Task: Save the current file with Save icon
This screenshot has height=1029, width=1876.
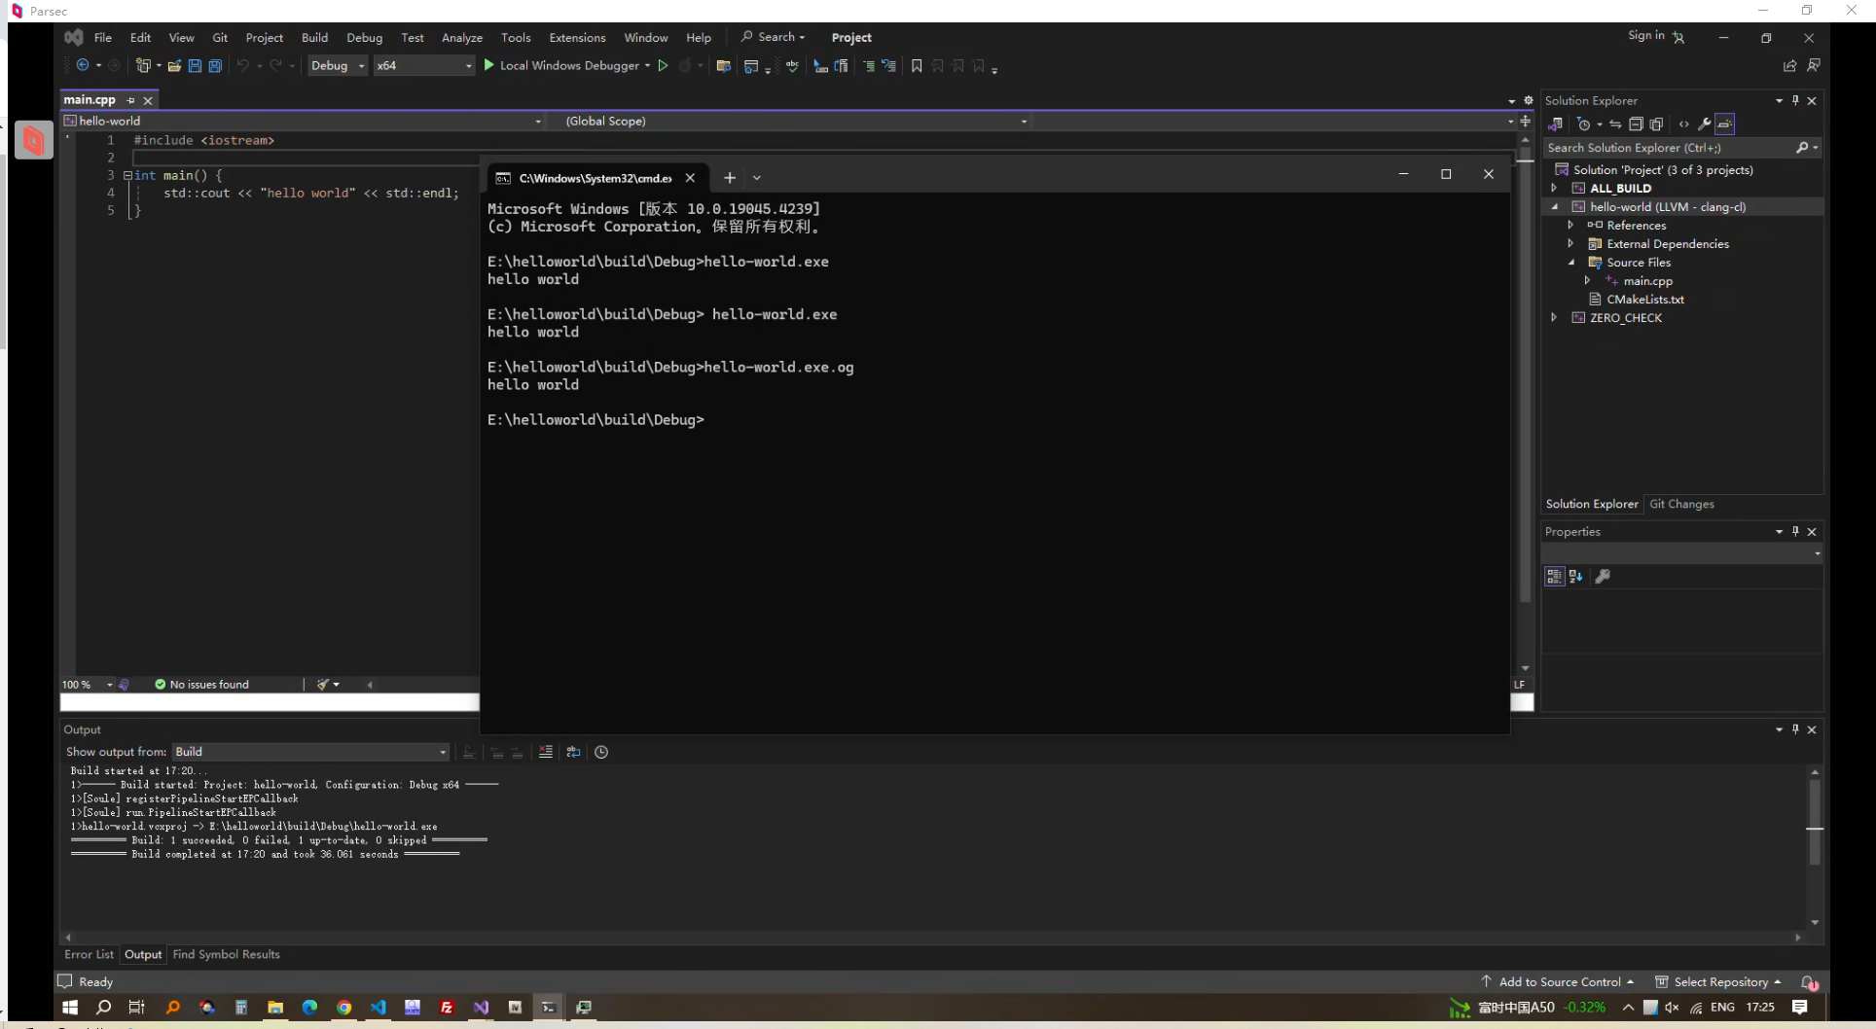Action: tap(195, 65)
